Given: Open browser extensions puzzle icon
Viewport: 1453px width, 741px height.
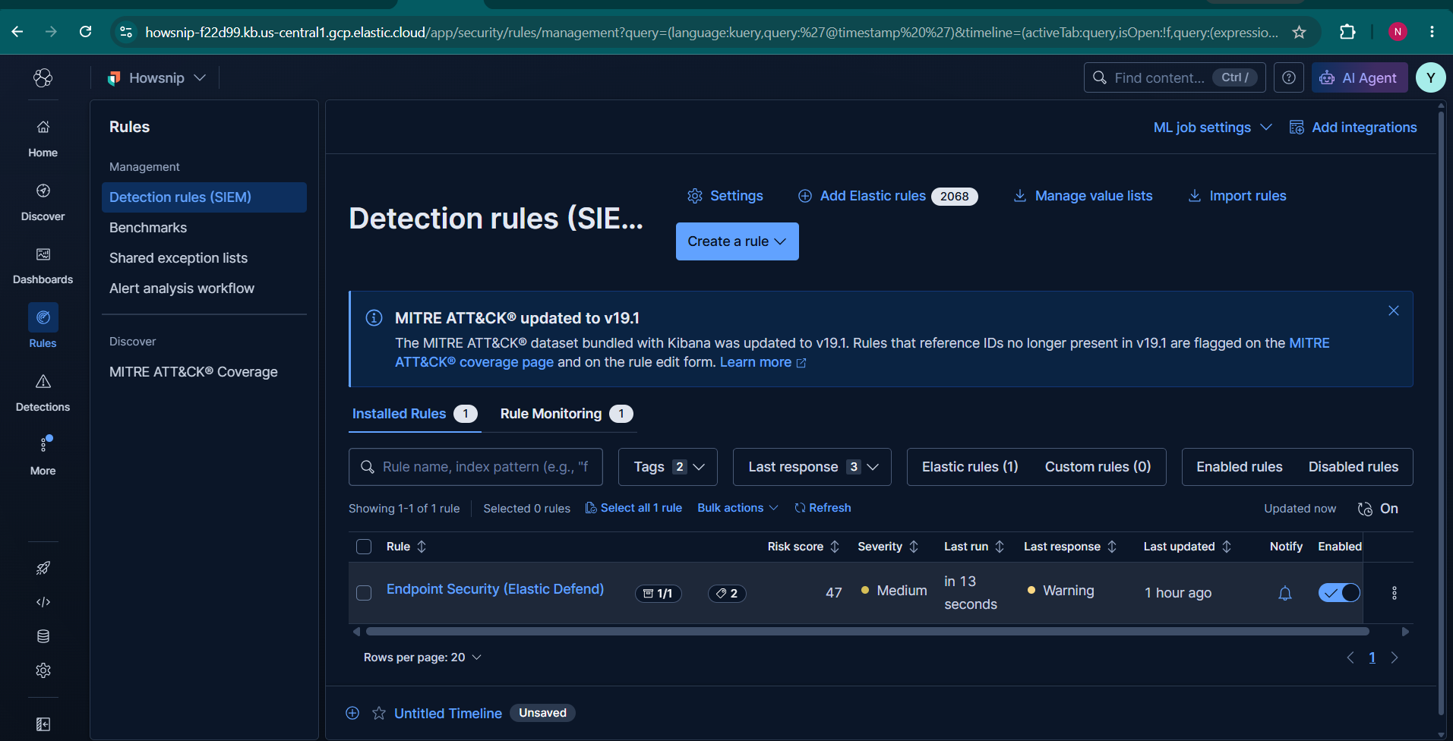Looking at the screenshot, I should pyautogui.click(x=1347, y=32).
